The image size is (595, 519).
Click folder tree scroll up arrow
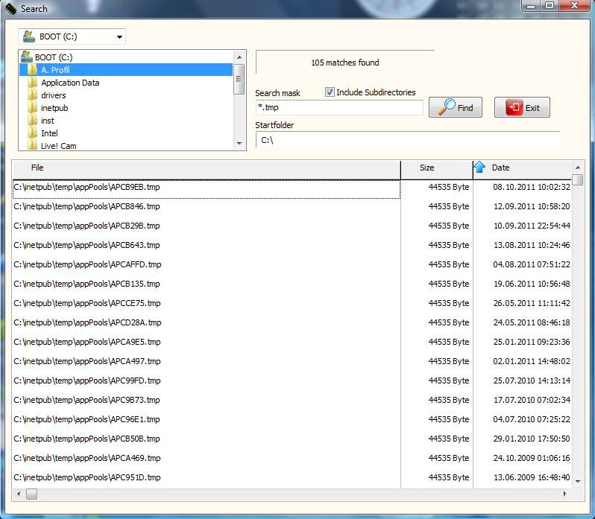point(239,57)
